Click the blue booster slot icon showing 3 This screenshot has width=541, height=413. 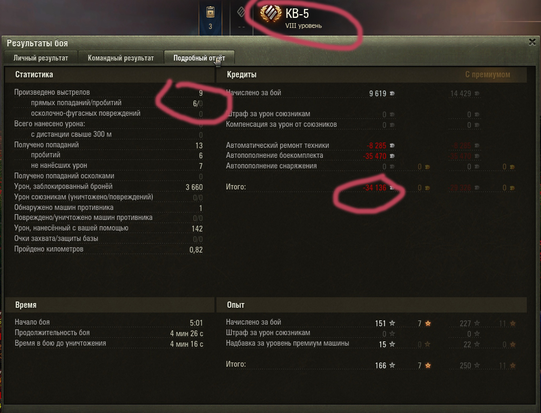click(211, 17)
